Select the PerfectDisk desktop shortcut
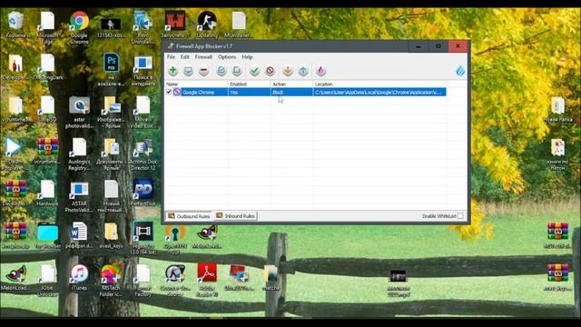 [143, 193]
